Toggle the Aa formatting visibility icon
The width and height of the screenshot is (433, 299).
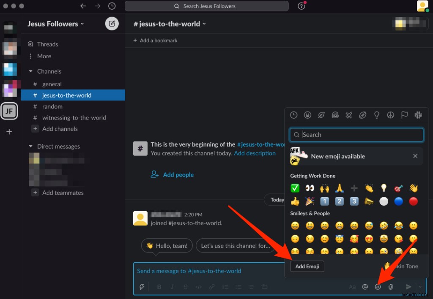click(x=352, y=287)
